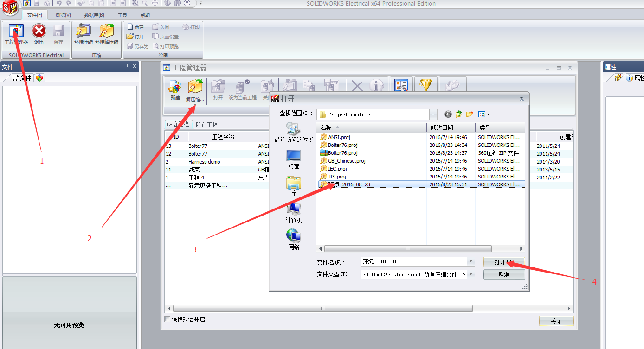
Task: Click horizontal scrollbar at bottom of 工程管理器
Action: click(323, 309)
